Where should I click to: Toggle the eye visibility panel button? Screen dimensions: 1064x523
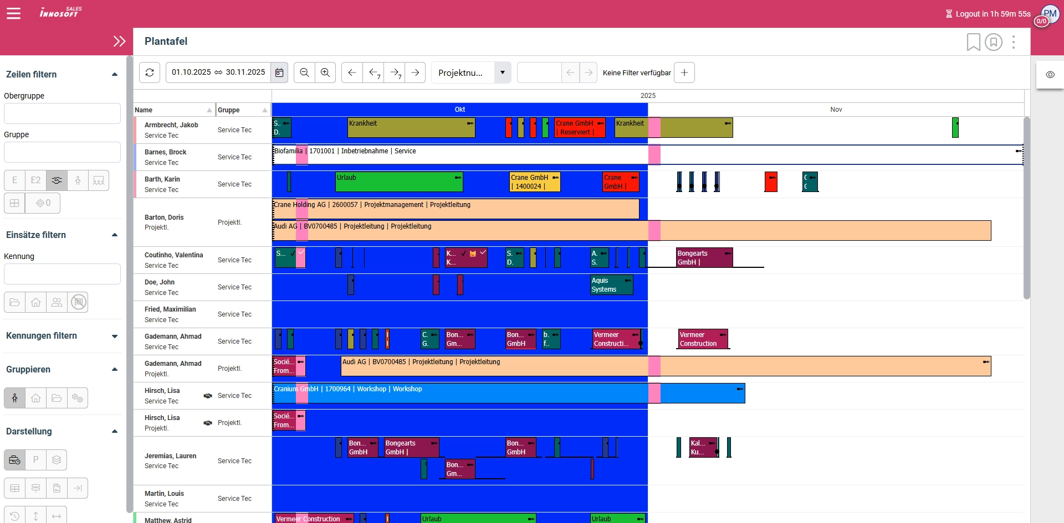tap(1050, 75)
